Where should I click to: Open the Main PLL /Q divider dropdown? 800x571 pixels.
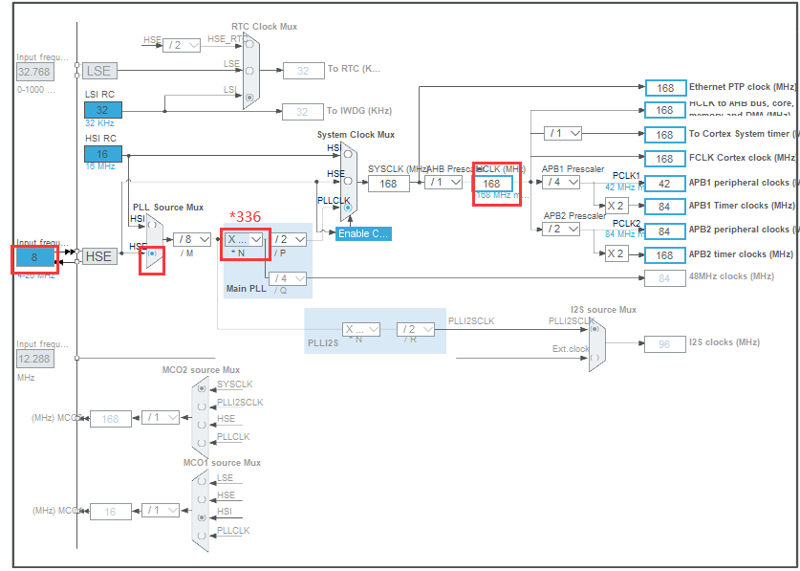pos(288,278)
